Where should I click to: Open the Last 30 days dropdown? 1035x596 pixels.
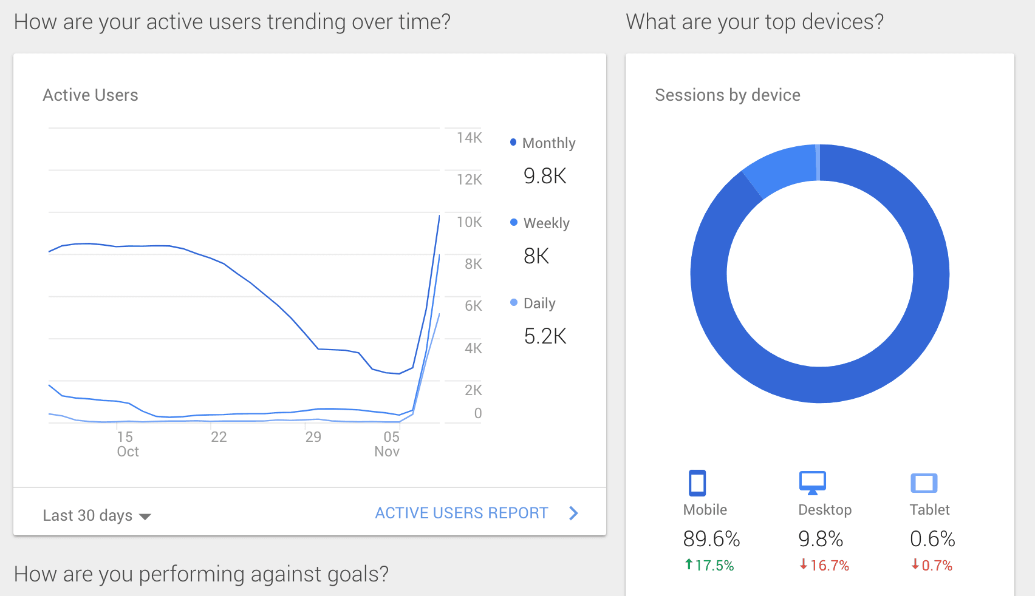(x=88, y=515)
